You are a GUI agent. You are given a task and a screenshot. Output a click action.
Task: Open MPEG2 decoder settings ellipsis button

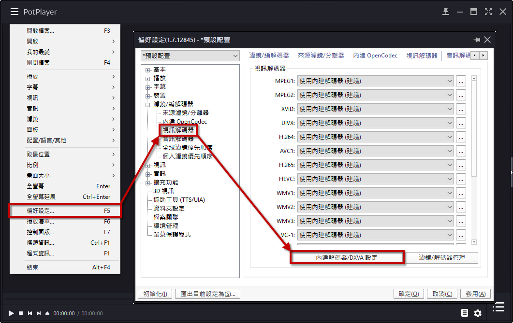461,95
